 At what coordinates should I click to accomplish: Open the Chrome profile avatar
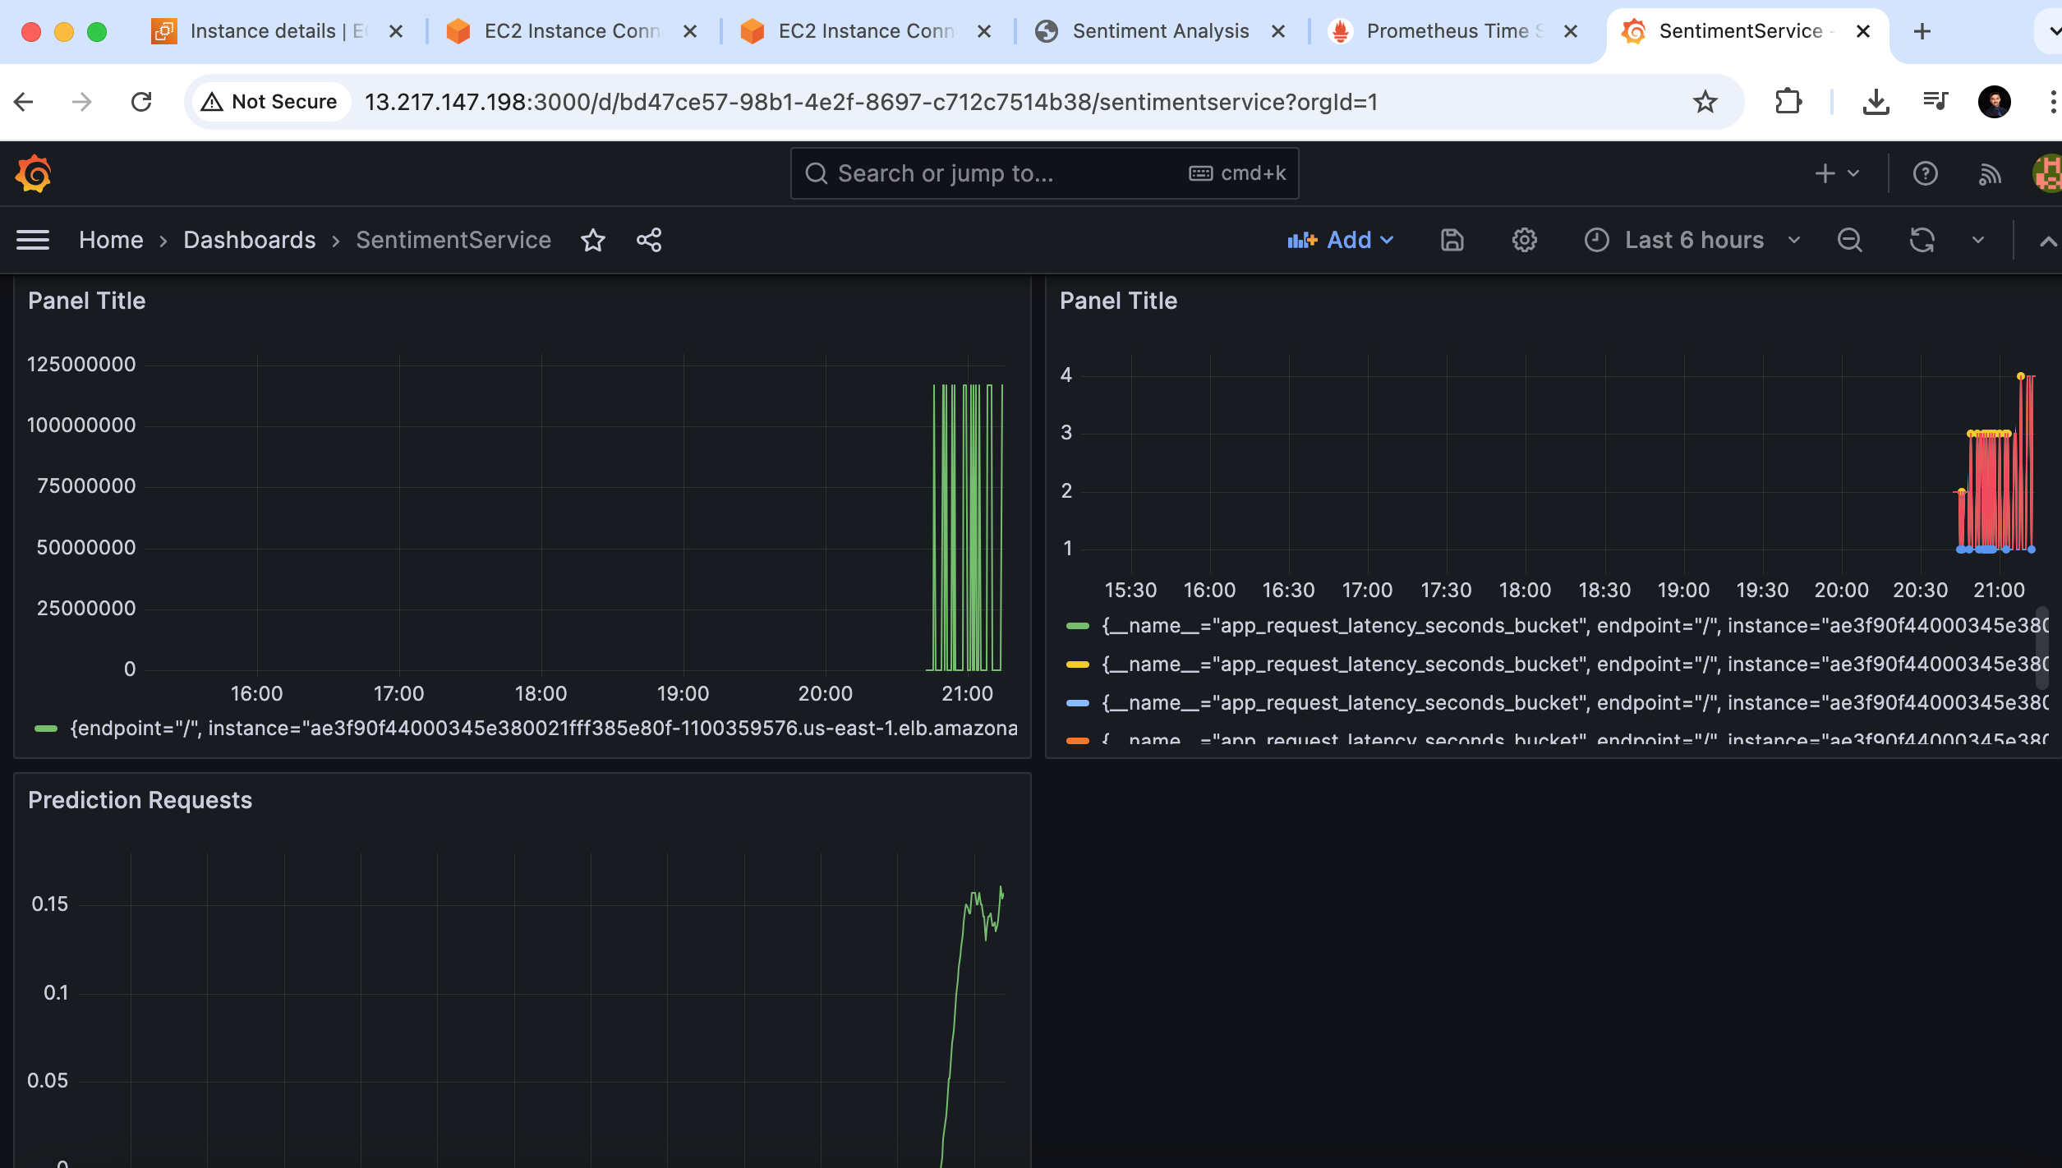(x=1995, y=102)
